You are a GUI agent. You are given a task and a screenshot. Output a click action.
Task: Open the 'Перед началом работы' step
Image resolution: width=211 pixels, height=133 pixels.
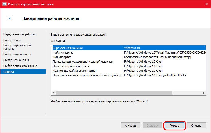click(19, 34)
